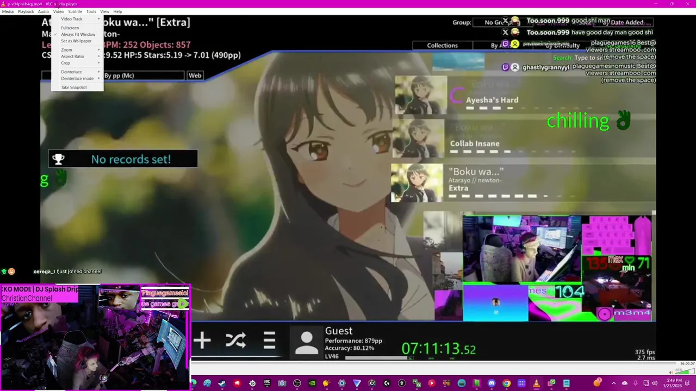The width and height of the screenshot is (696, 391).
Task: Click the Web tab
Action: tap(195, 75)
